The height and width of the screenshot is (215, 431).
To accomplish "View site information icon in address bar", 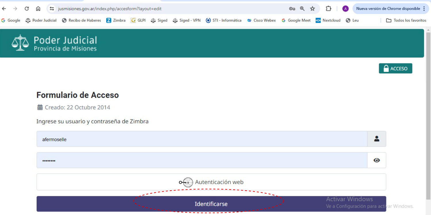I will [52, 9].
